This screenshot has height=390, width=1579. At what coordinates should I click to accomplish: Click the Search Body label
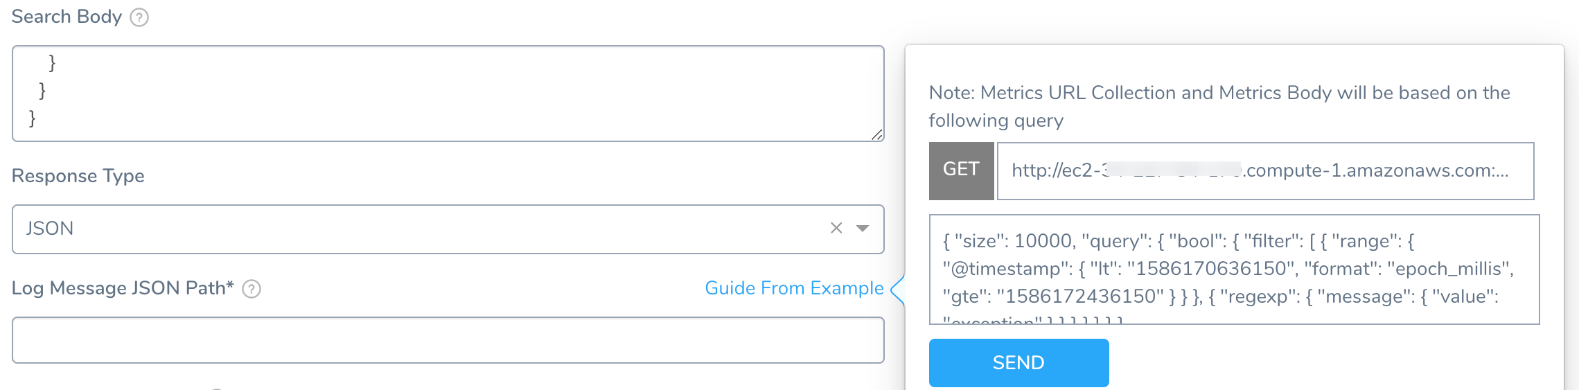click(67, 17)
